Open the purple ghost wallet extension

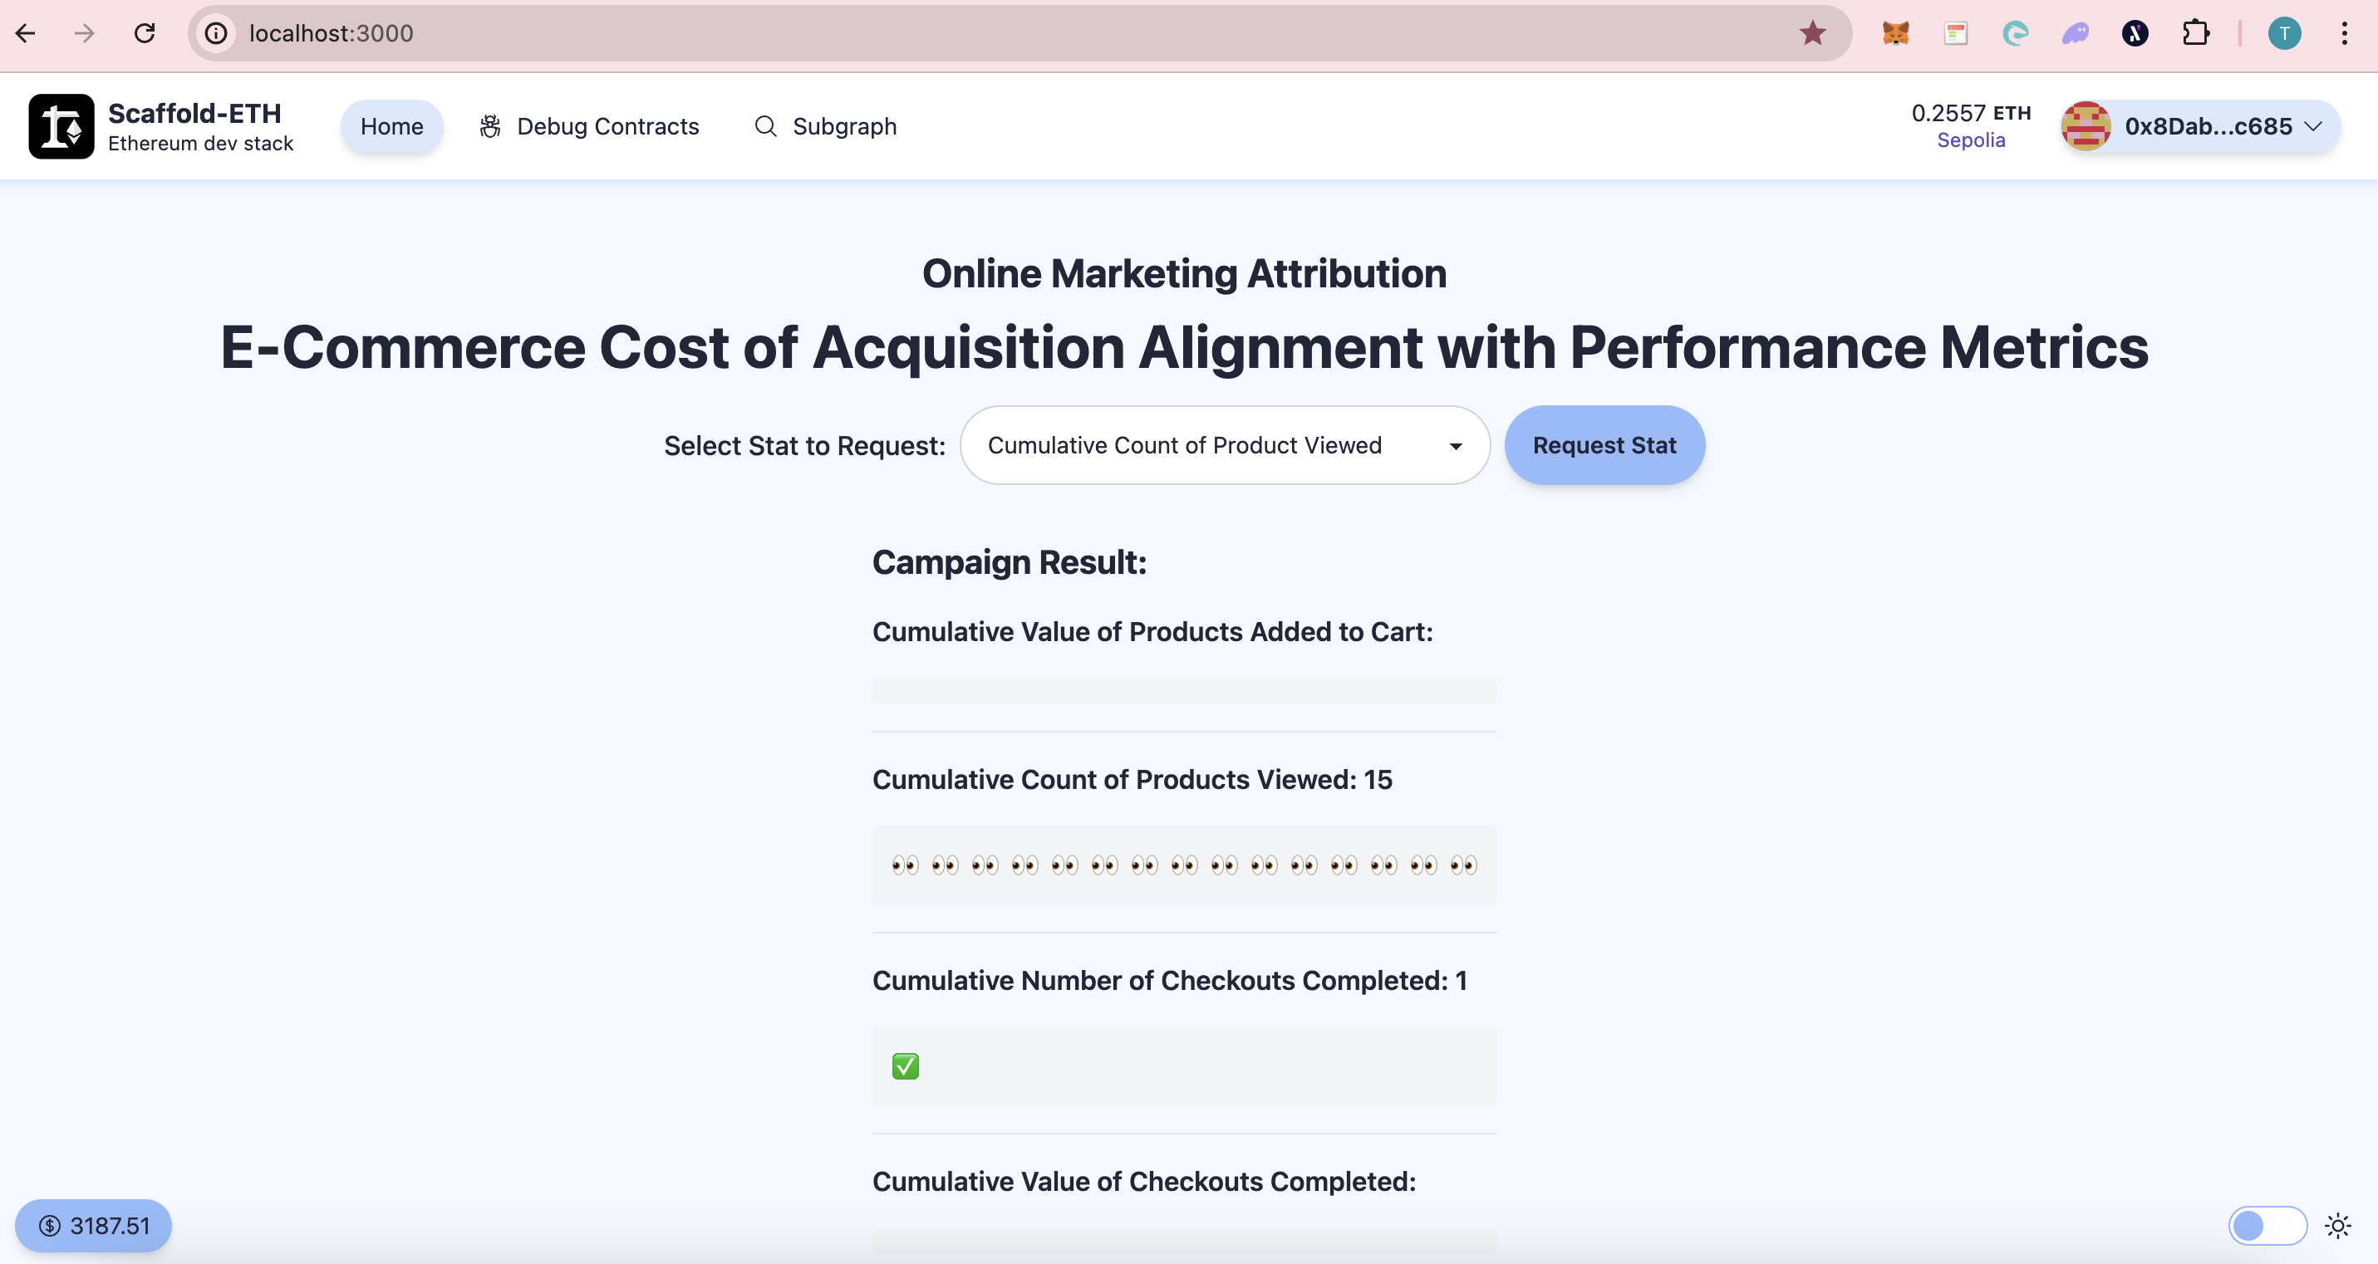tap(2076, 33)
